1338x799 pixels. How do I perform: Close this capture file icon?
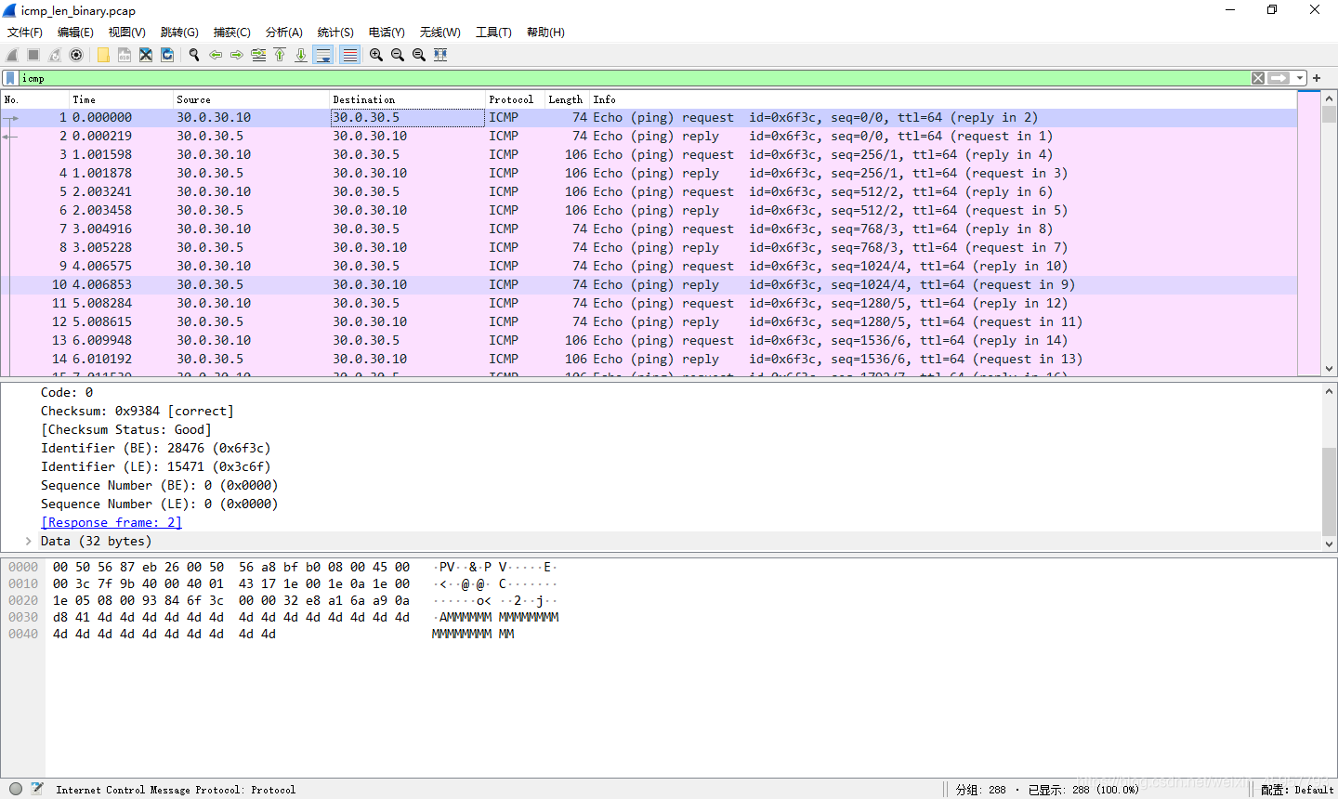coord(146,55)
